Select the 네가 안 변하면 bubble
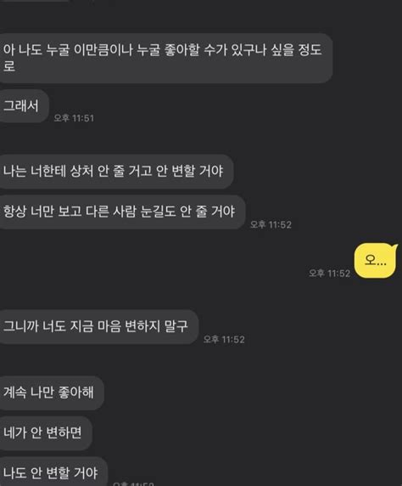402x486 pixels. pos(46,432)
